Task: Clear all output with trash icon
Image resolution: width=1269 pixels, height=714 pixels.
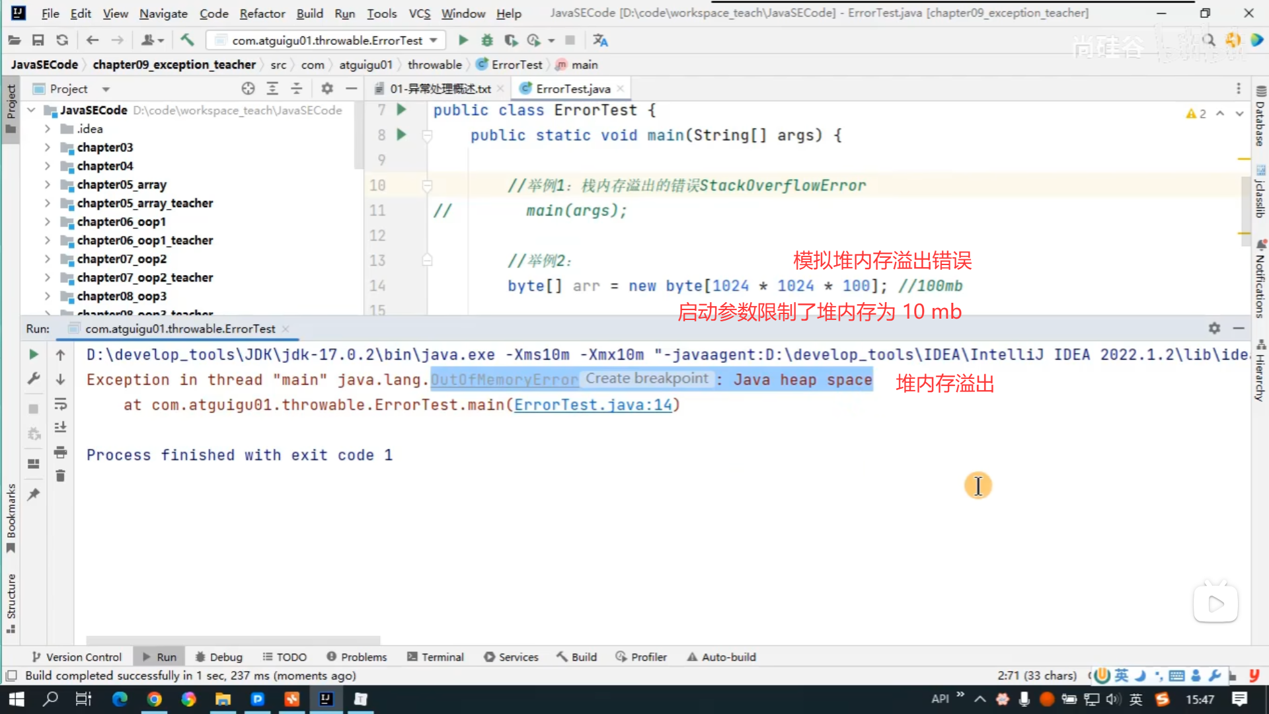Action: click(60, 476)
